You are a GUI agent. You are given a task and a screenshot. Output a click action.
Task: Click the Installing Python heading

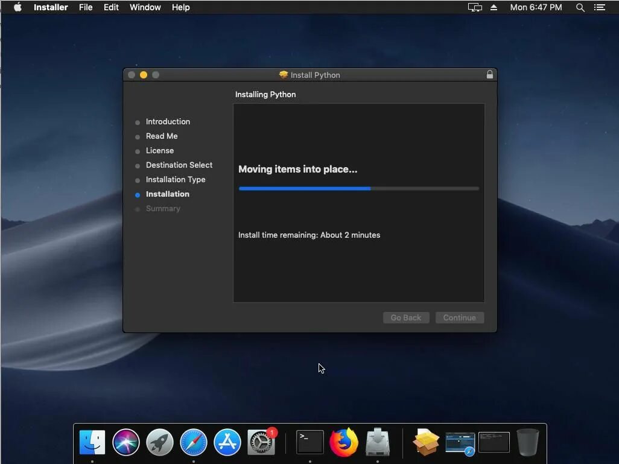pos(265,94)
